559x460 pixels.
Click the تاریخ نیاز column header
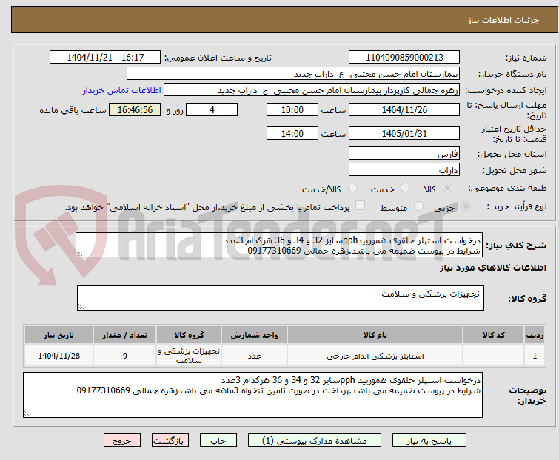(58, 335)
